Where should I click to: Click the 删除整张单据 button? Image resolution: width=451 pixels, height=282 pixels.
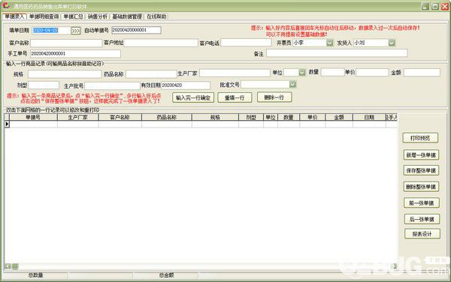(x=421, y=187)
